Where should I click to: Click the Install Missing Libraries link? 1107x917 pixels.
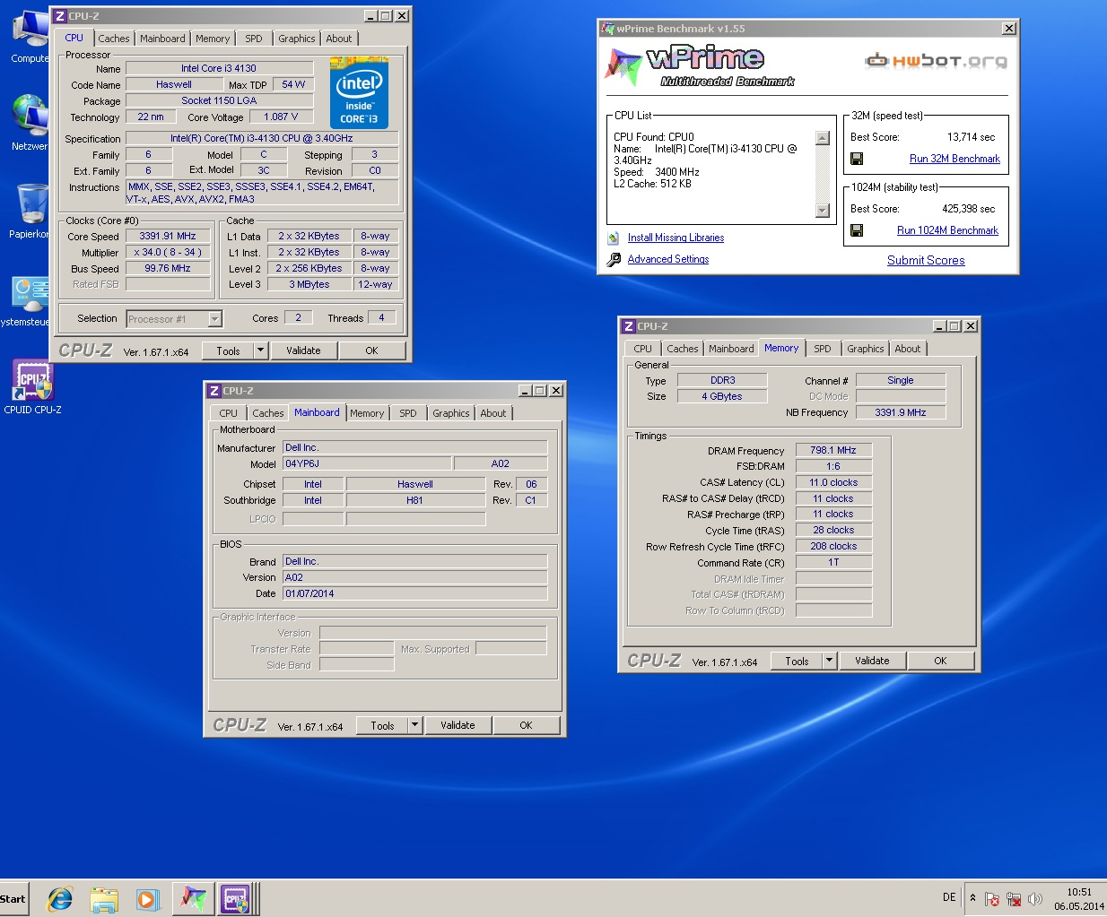click(x=676, y=238)
